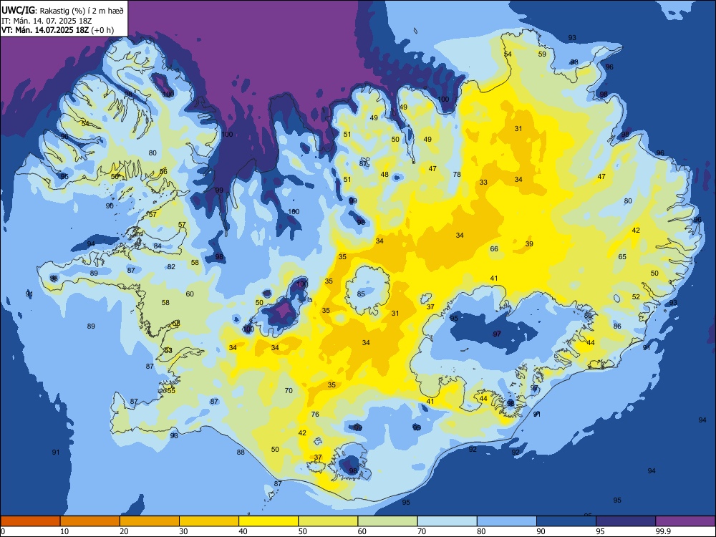
Task: Click the map humidity value '65'
Action: pyautogui.click(x=622, y=256)
